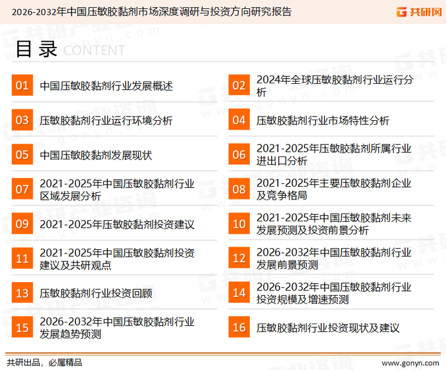The width and height of the screenshot is (446, 370).
Task: Select chapter title 压敏胶黏剂所属行业进出口分析
Action: coord(334,155)
